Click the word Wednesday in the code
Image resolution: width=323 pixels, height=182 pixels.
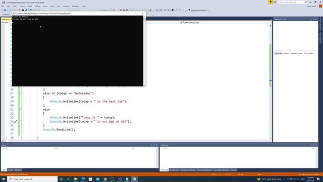83,93
